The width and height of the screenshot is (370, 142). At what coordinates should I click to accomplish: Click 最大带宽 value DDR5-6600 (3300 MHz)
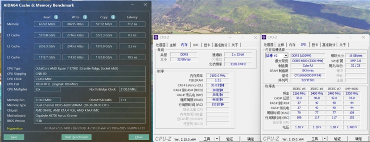pyautogui.click(x=308, y=61)
